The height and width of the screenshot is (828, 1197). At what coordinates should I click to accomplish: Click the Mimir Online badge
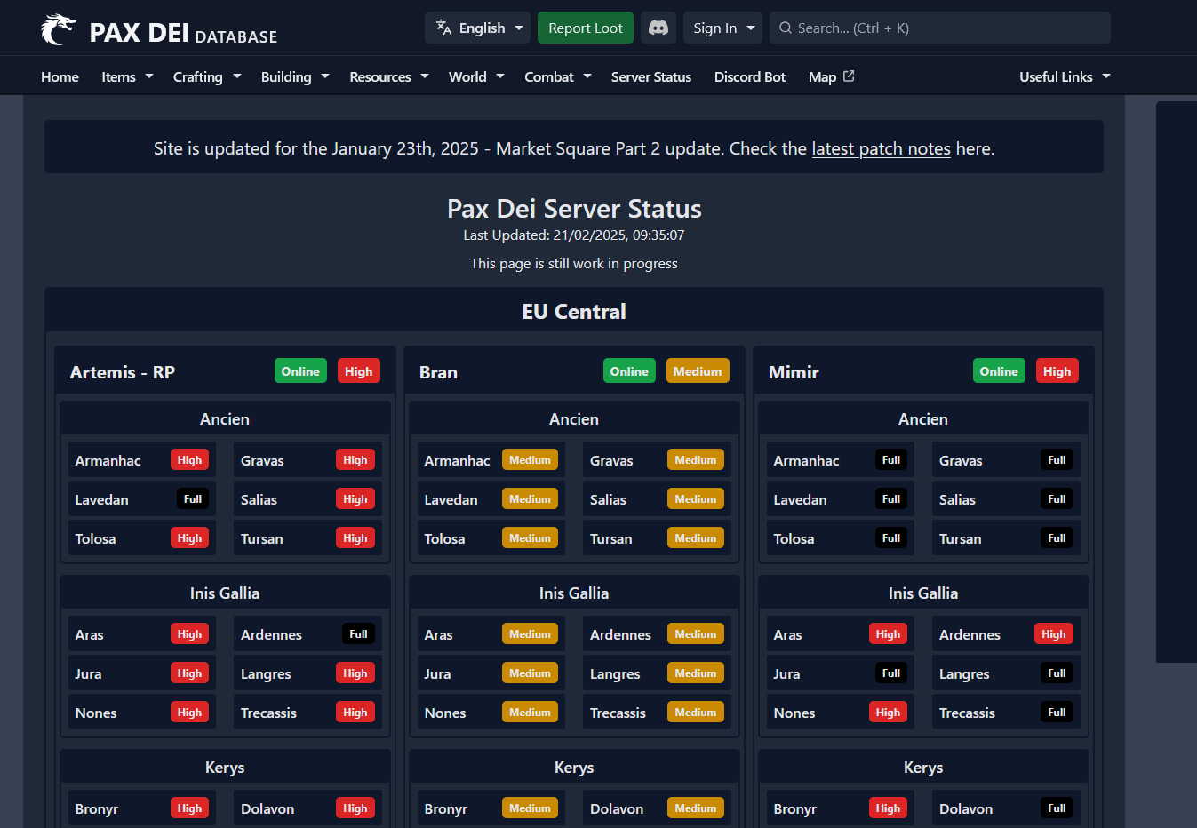click(999, 371)
